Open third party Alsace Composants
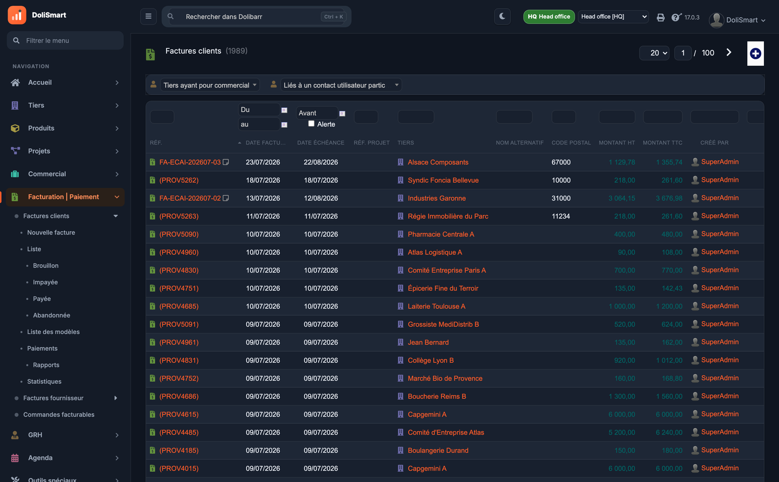779x482 pixels. pos(438,162)
